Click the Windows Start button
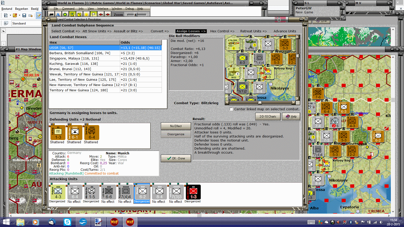The width and height of the screenshot is (404, 227). point(6,222)
